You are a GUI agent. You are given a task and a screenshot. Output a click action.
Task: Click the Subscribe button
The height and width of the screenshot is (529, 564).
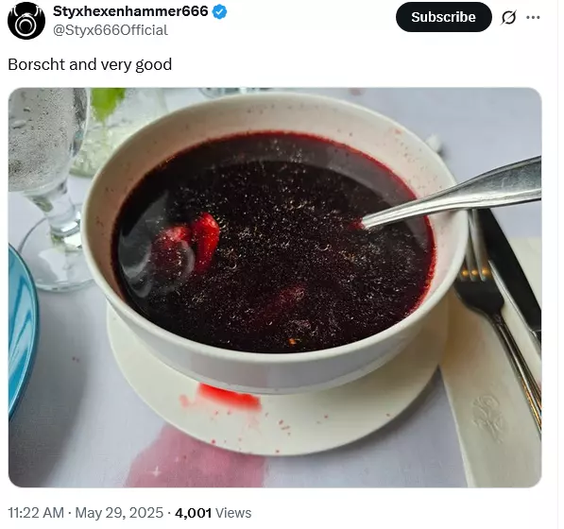point(443,17)
